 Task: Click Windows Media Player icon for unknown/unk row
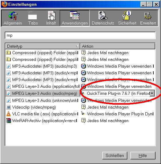pos(84,100)
